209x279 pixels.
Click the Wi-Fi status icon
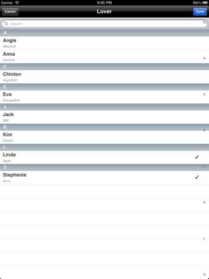(x=17, y=3)
